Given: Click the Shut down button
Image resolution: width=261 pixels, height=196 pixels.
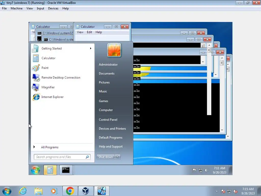Looking at the screenshot, I should [x=106, y=157].
